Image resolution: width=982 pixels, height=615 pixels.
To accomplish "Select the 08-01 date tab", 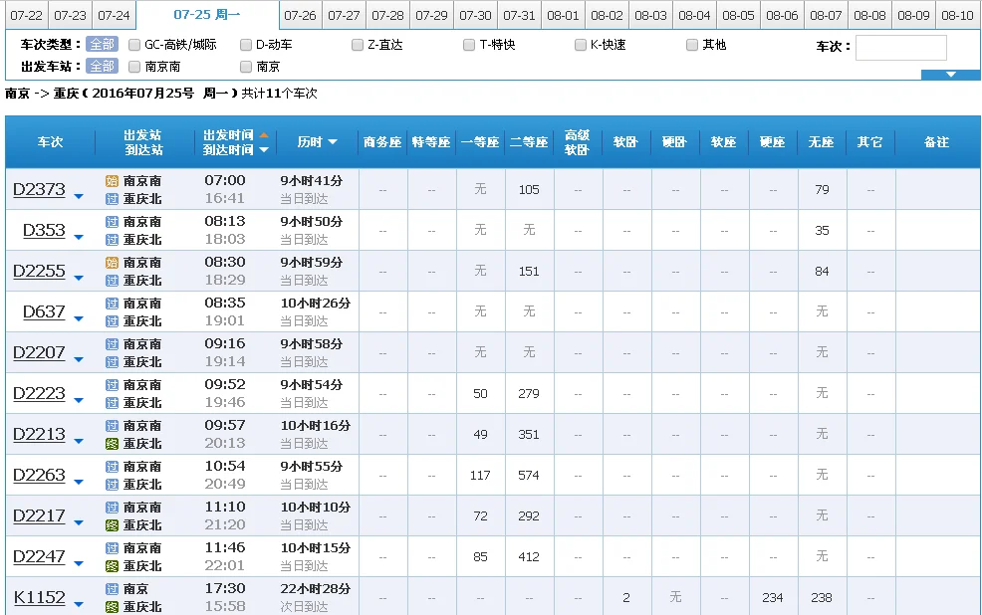I will [x=563, y=16].
